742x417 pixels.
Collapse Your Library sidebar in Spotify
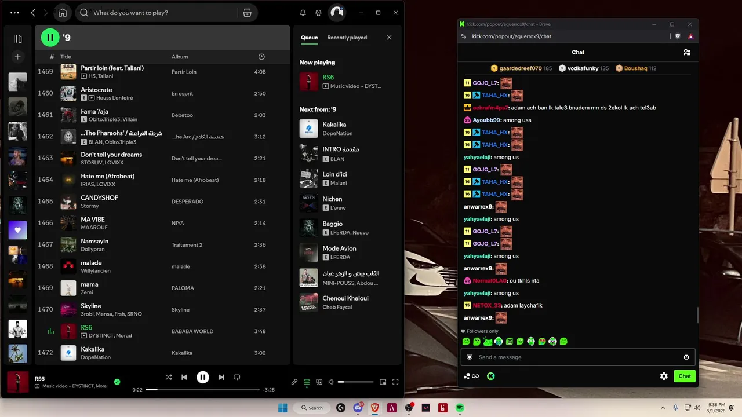coord(18,39)
